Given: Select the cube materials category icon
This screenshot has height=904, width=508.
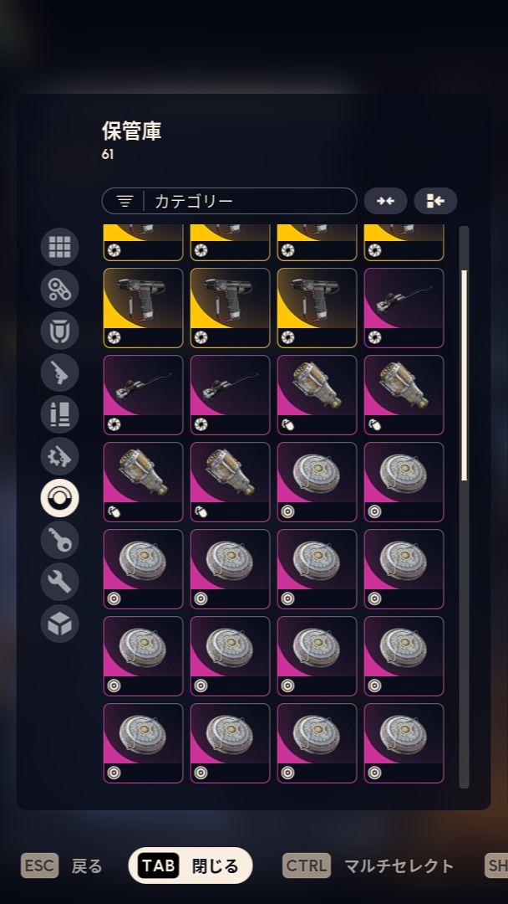Looking at the screenshot, I should (x=60, y=624).
